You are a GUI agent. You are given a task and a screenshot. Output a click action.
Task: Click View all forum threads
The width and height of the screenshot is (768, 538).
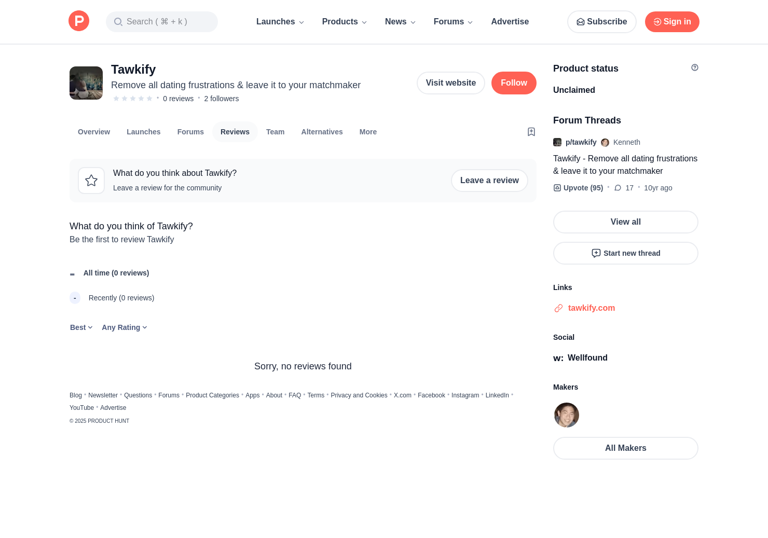[626, 222]
